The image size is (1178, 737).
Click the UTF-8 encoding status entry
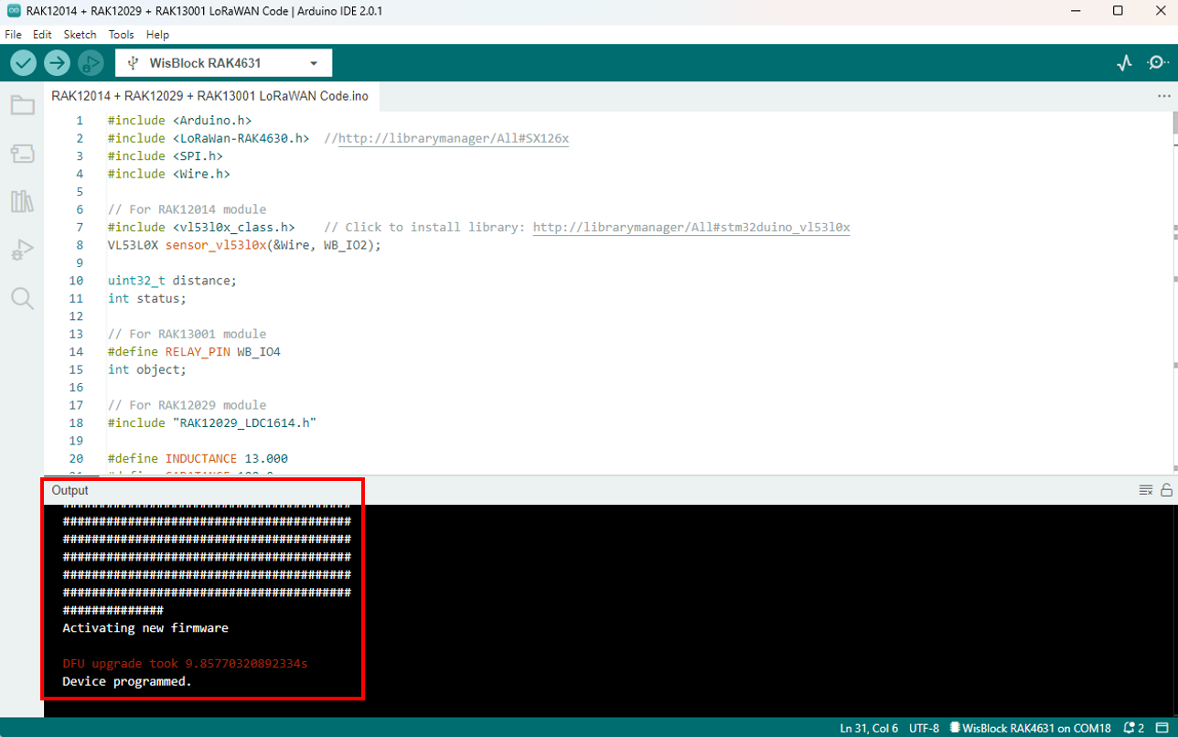(924, 729)
